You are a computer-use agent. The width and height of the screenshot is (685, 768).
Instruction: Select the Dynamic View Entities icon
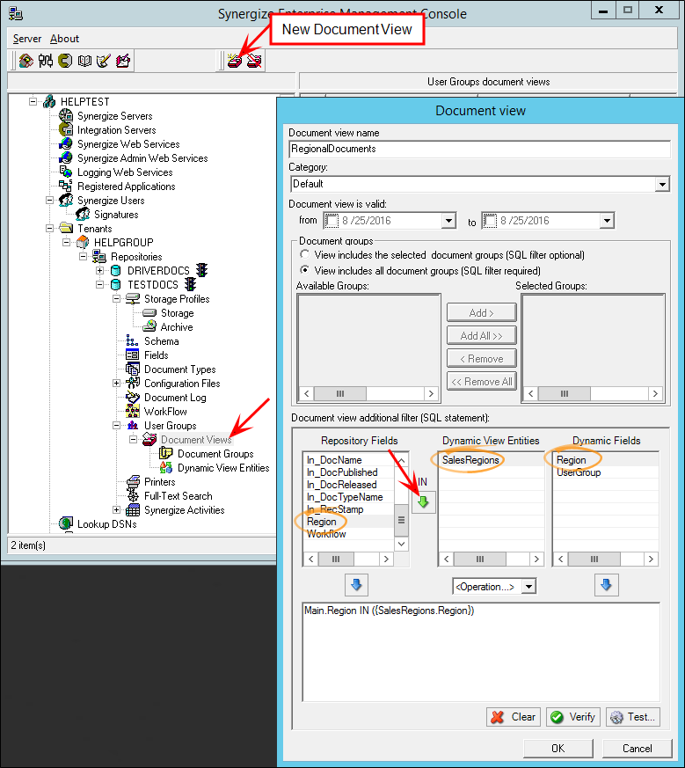(x=166, y=468)
